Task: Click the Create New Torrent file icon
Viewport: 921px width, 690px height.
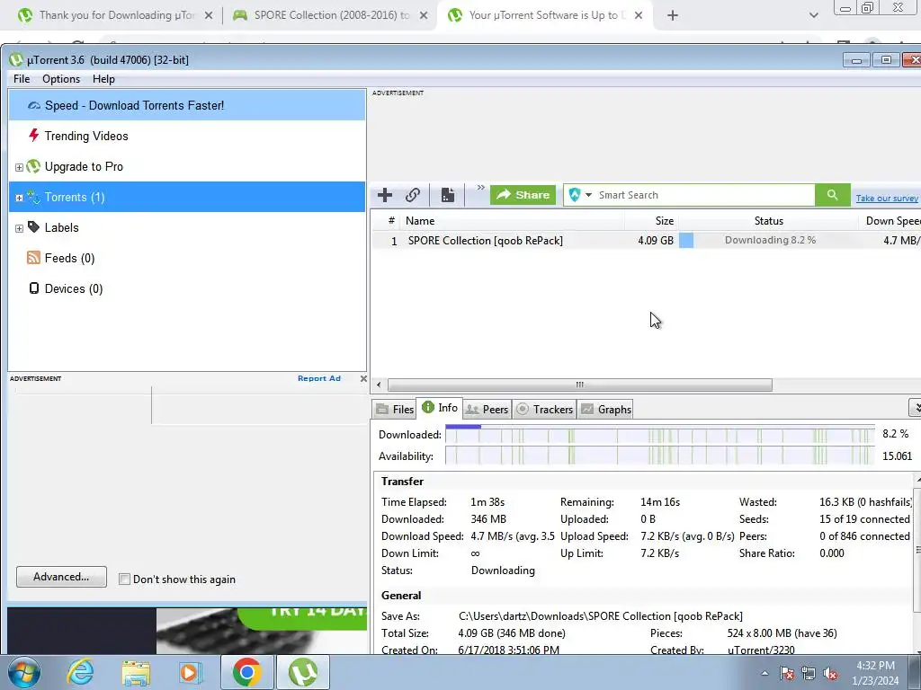Action: coord(448,195)
